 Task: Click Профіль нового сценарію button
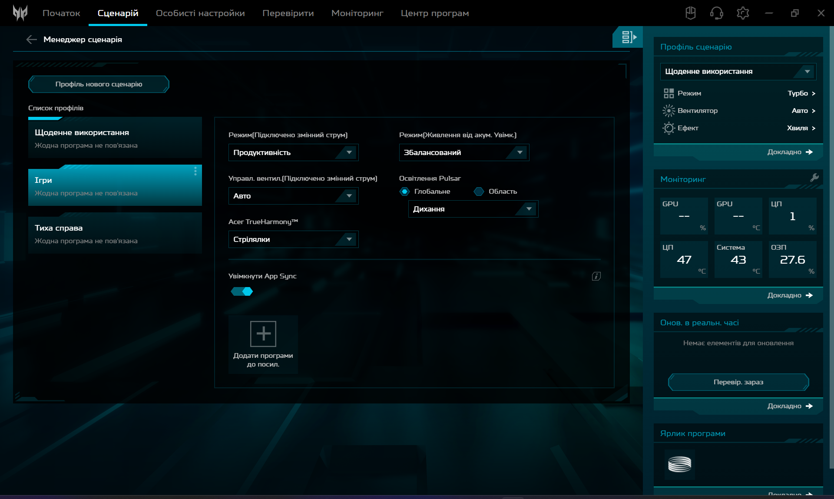tap(99, 84)
